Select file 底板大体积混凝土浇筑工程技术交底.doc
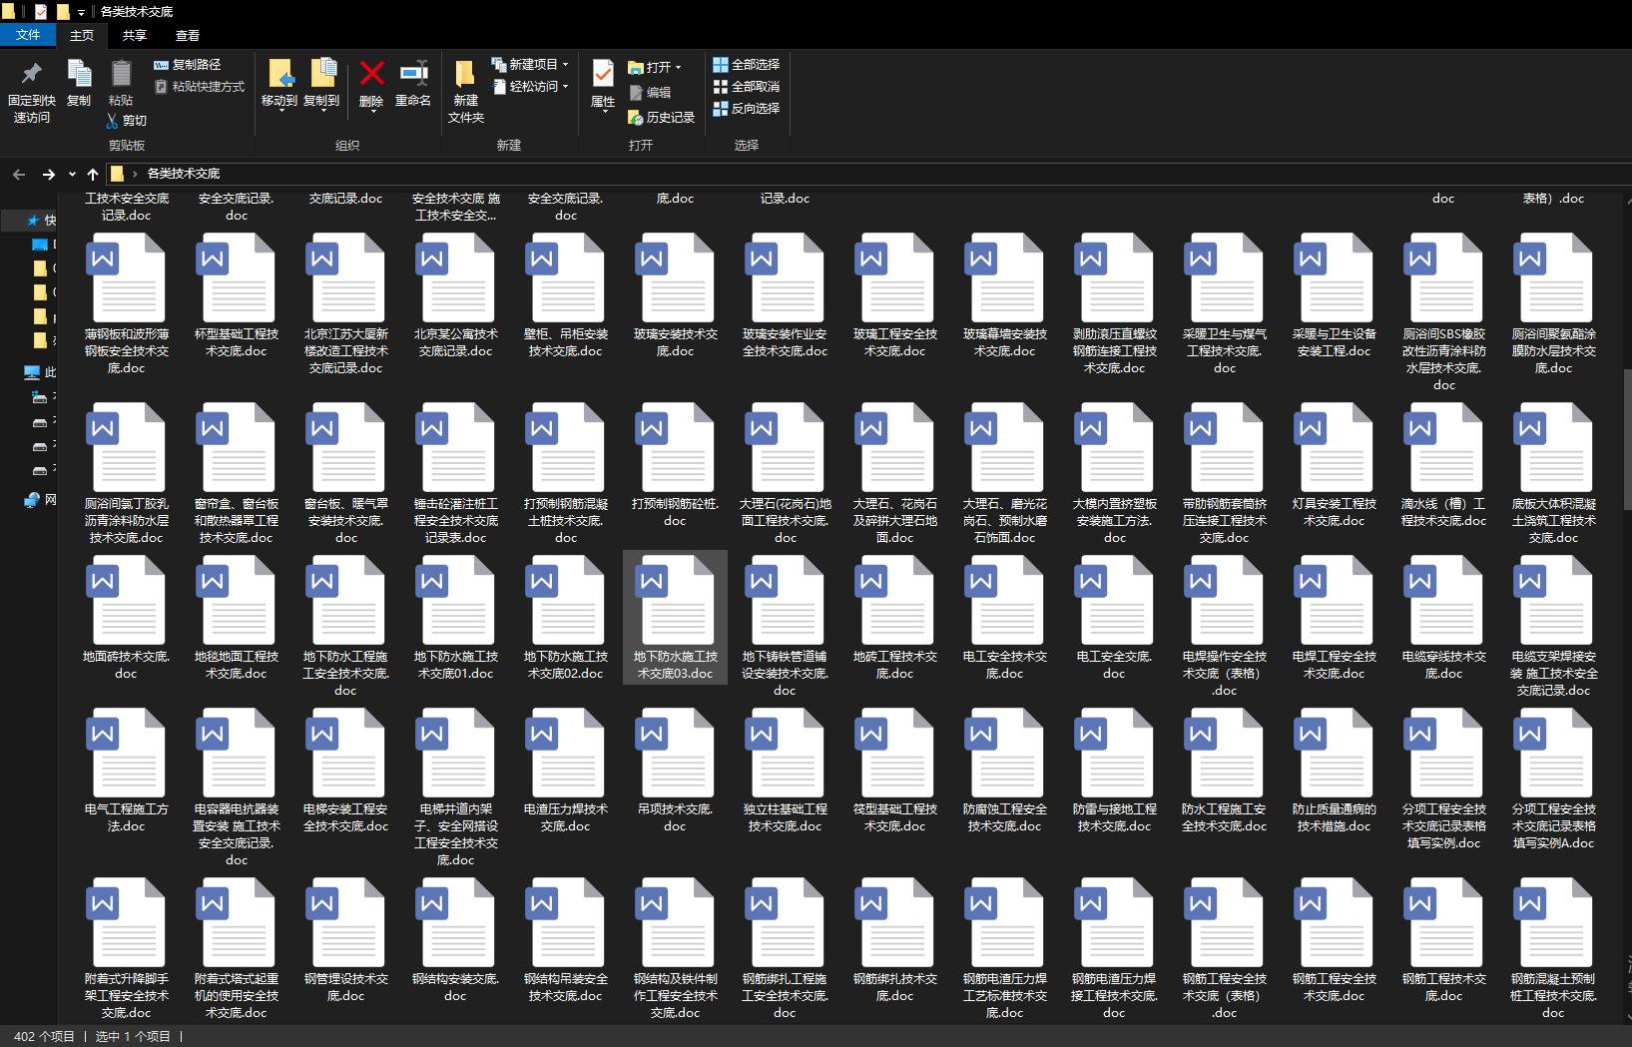1632x1047 pixels. (1554, 475)
